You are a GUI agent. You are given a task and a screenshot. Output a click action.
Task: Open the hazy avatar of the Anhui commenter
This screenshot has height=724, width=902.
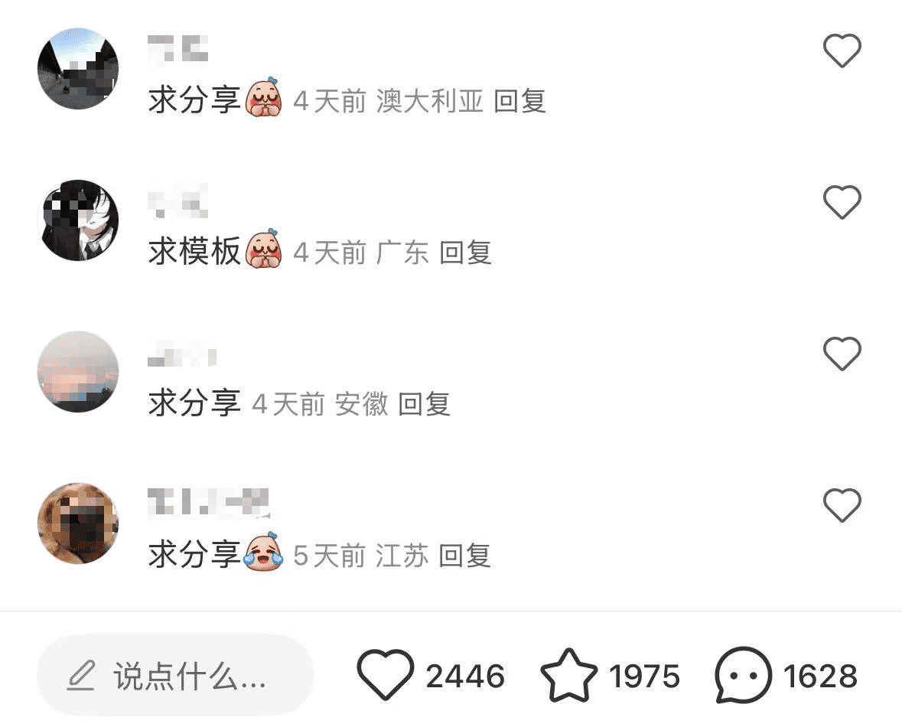pos(78,371)
